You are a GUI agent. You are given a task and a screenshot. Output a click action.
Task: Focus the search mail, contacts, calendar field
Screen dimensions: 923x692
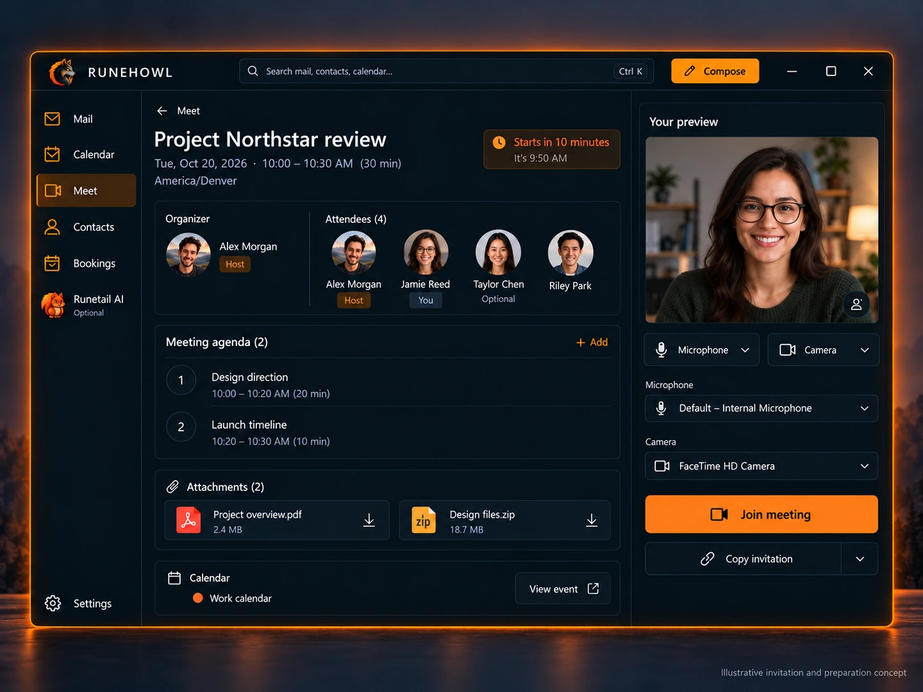click(x=447, y=71)
